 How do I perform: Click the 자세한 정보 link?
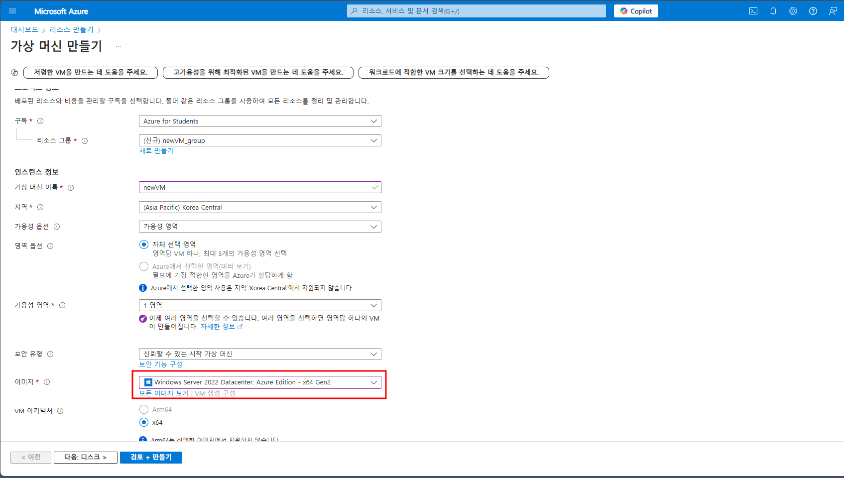coord(221,327)
